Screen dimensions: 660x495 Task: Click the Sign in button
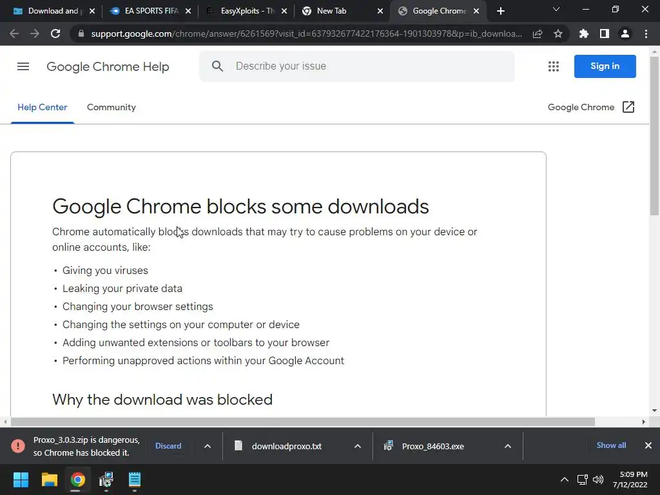pos(605,66)
